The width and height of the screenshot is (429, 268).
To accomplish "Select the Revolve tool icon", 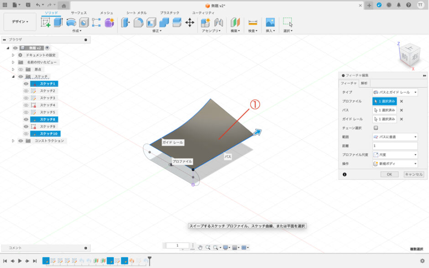I will tap(71, 22).
